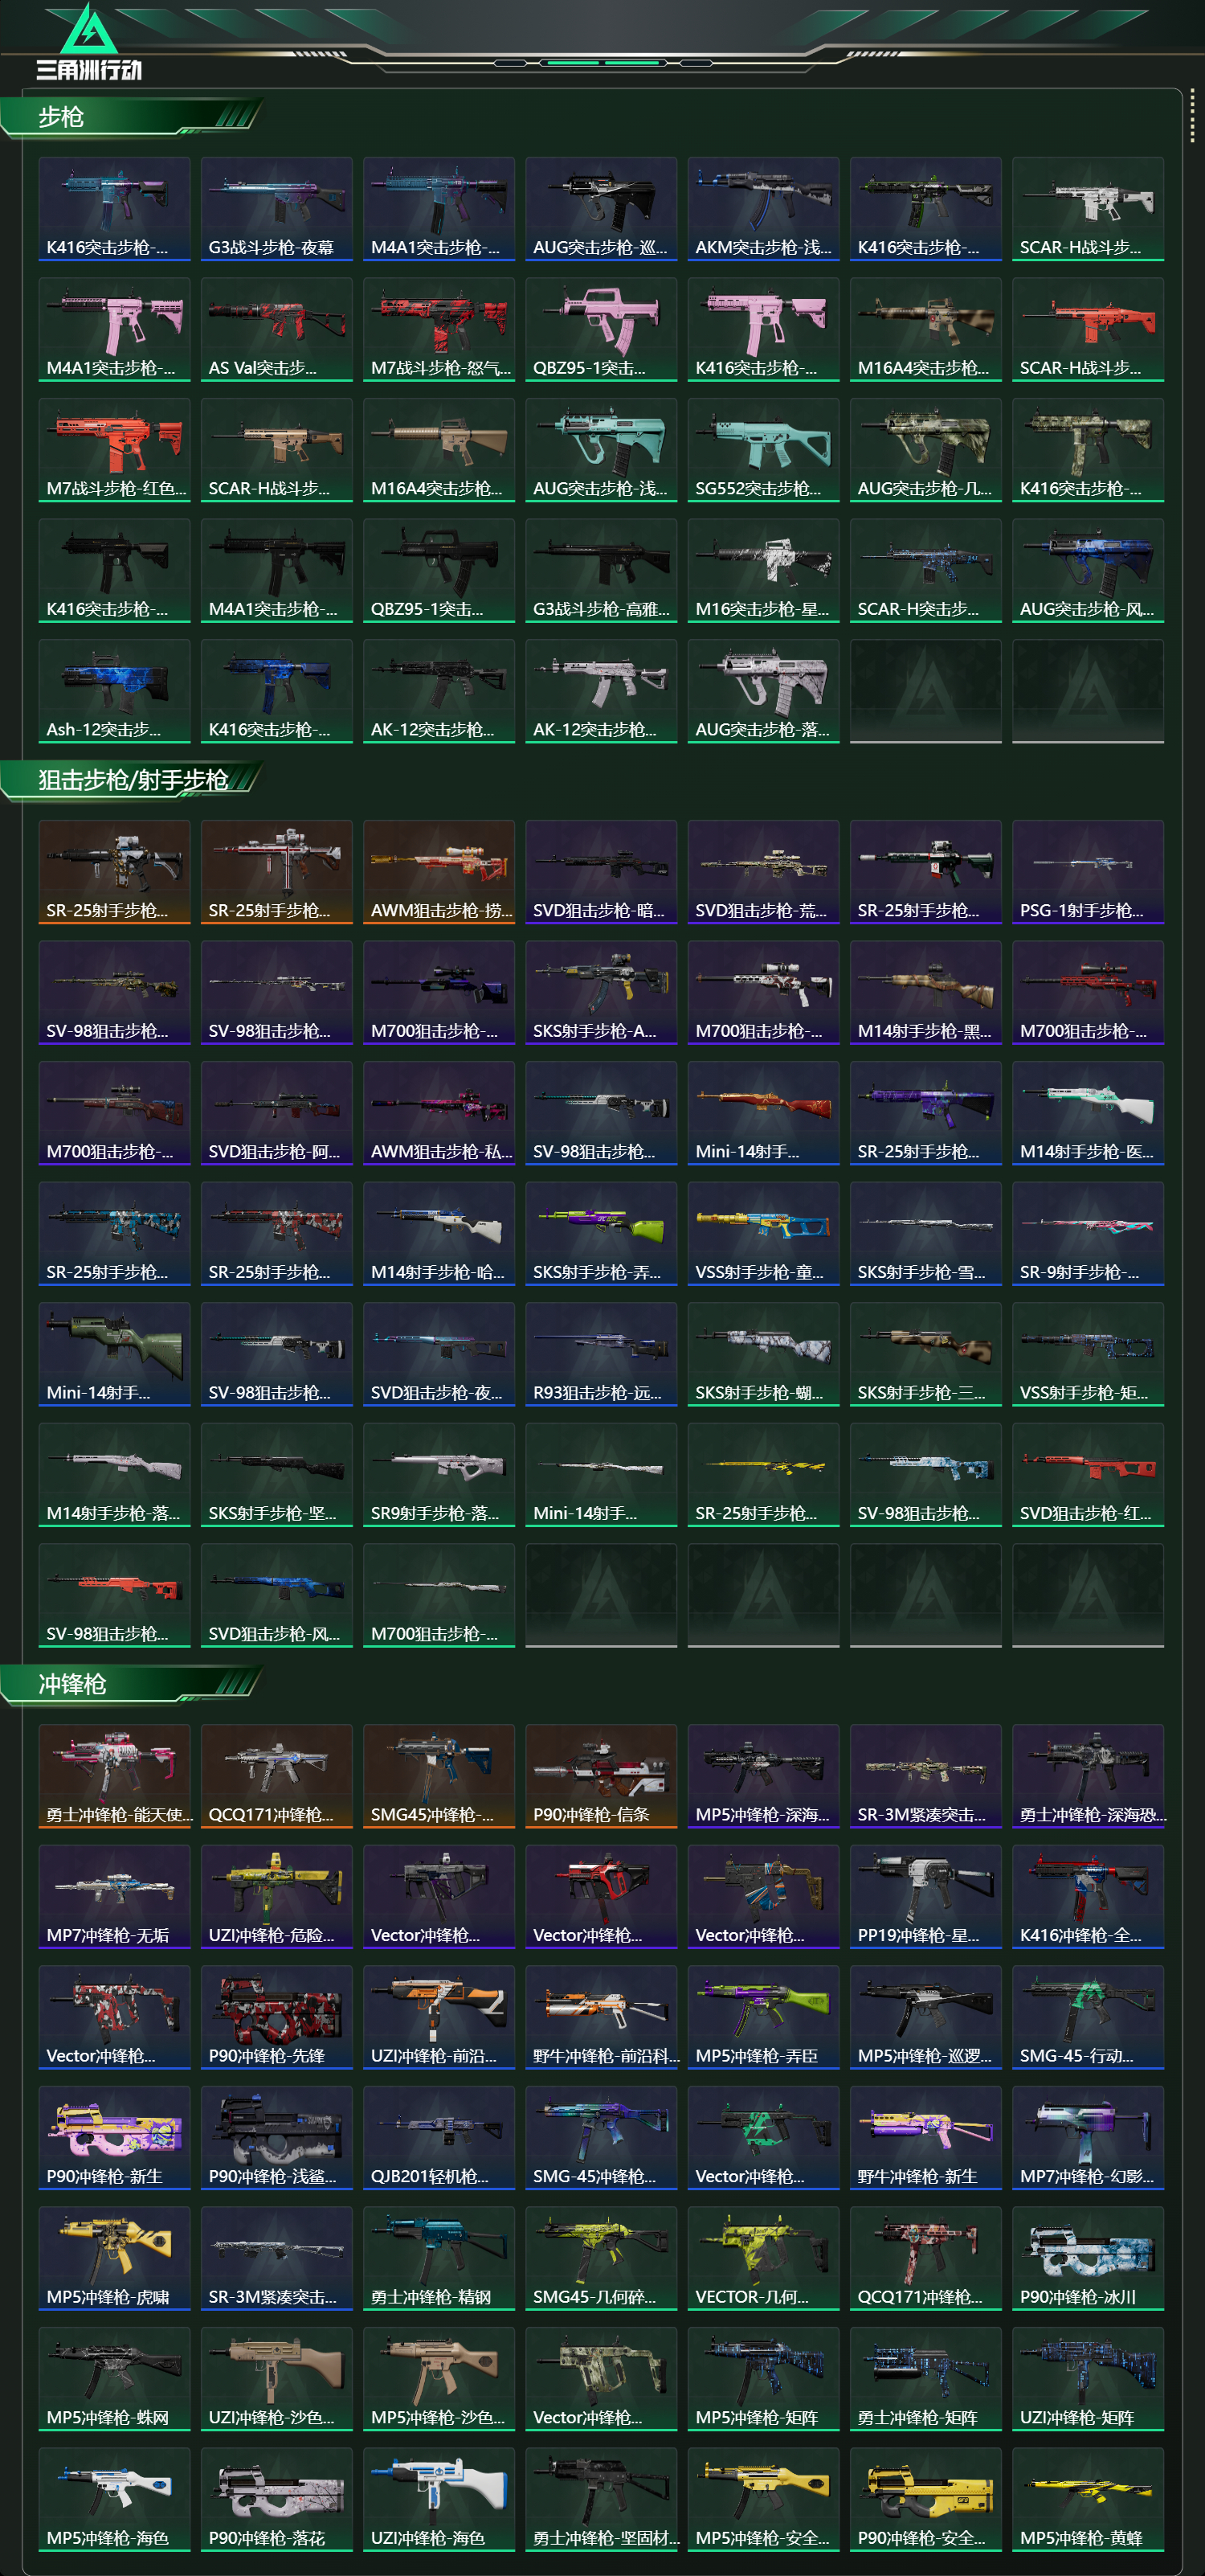
Task: Open the PP19冲锋枪 skin card
Action: (925, 1897)
